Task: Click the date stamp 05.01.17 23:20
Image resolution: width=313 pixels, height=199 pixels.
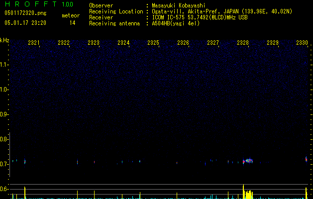Action: pyautogui.click(x=25, y=23)
